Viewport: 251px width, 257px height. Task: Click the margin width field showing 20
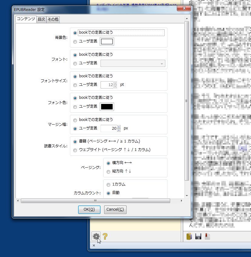pos(109,128)
